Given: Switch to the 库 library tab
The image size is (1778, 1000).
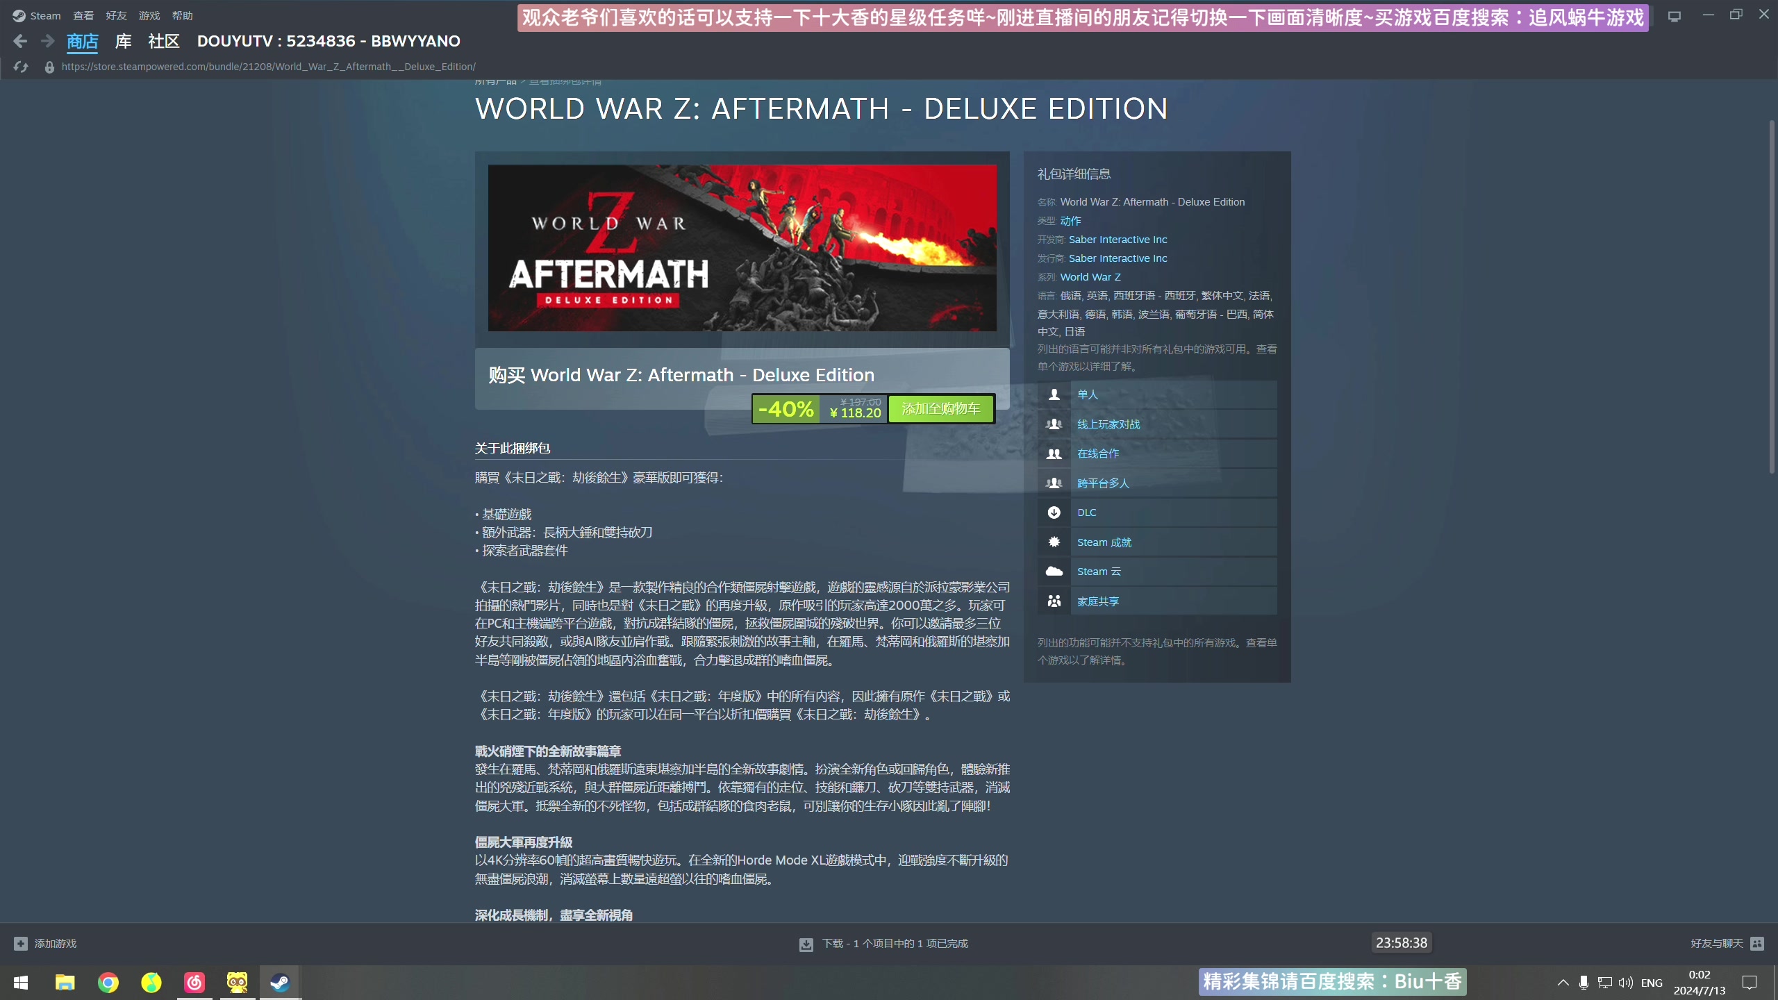Looking at the screenshot, I should click(124, 42).
